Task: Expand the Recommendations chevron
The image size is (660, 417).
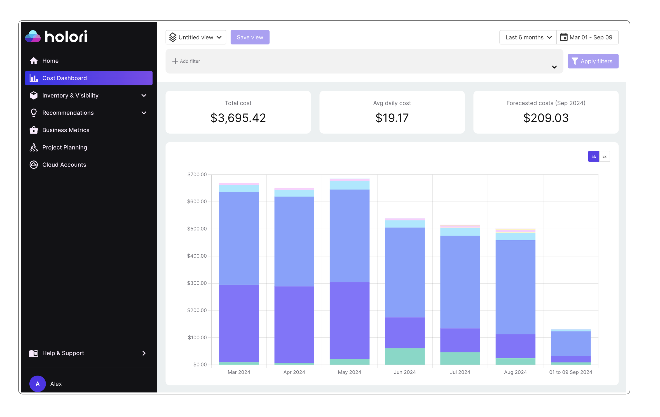Action: click(144, 113)
